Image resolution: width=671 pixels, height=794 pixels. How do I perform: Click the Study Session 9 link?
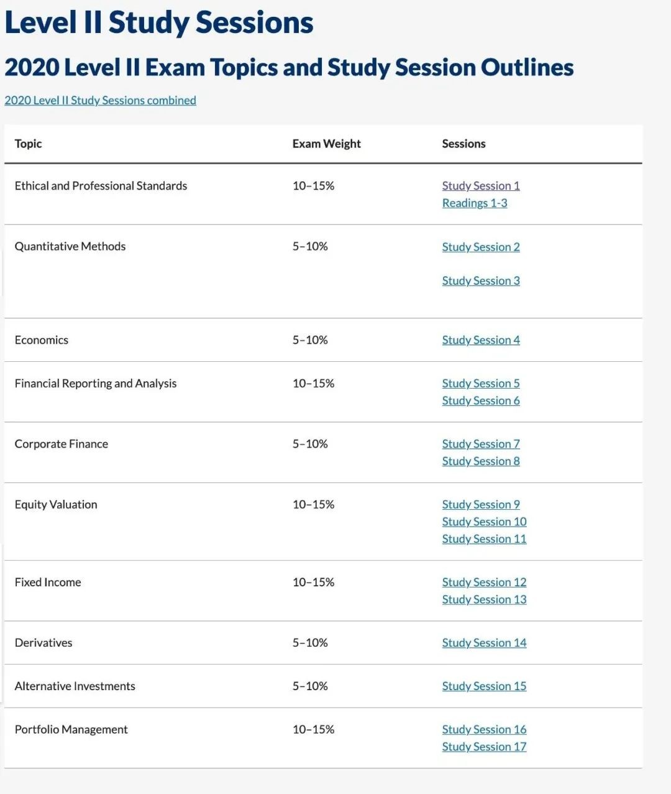[x=481, y=505]
